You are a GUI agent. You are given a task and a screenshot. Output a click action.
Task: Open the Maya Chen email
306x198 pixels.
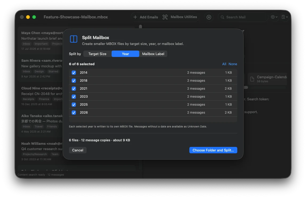[x=40, y=40]
